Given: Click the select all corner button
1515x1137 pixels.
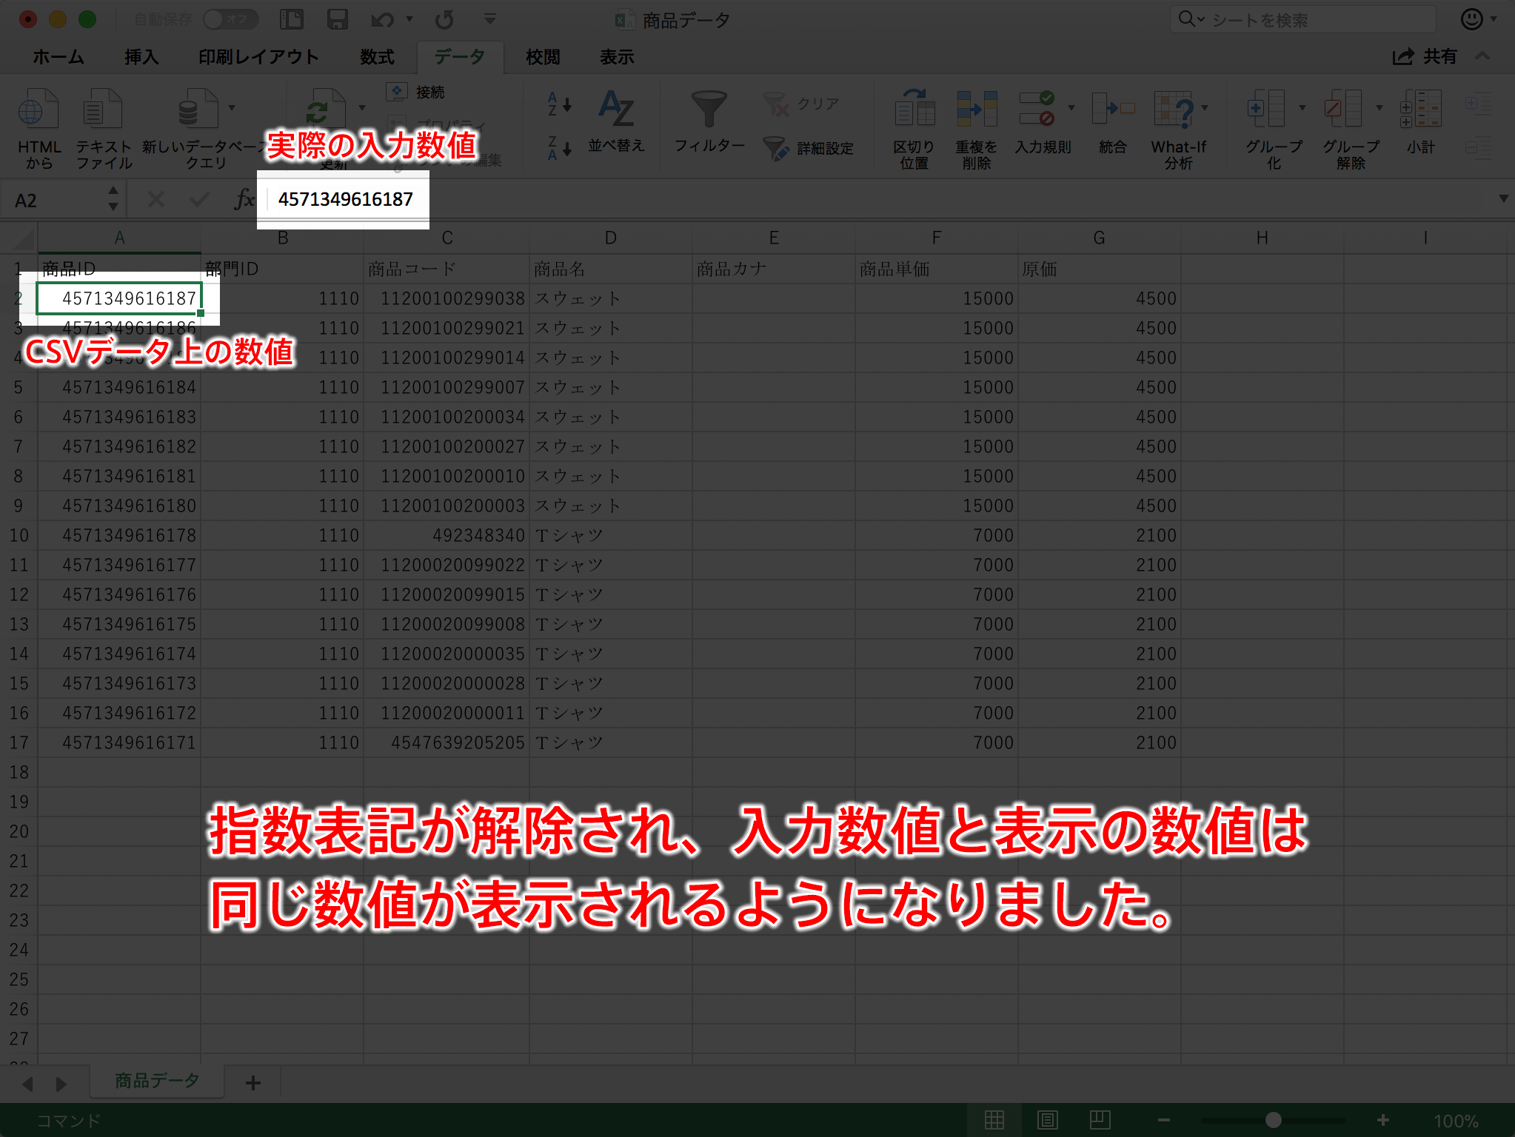Looking at the screenshot, I should (19, 238).
